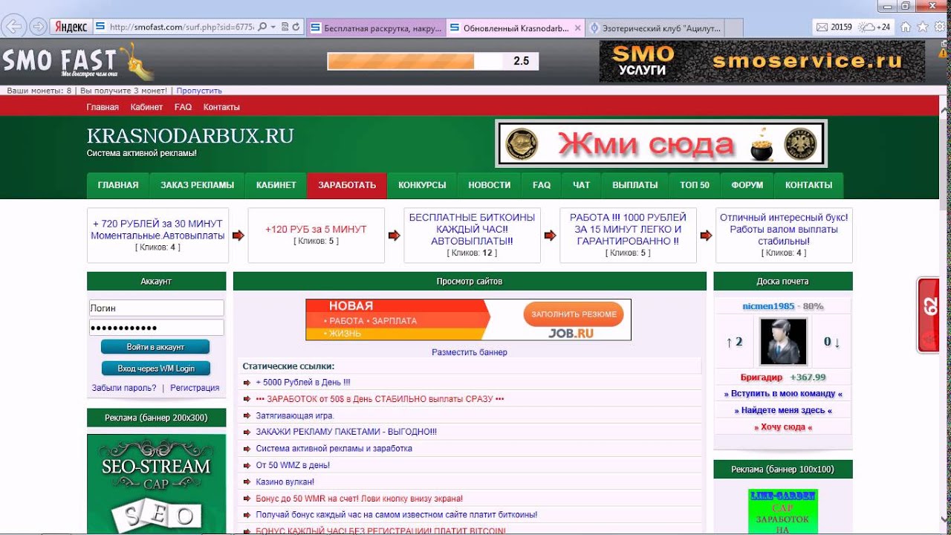
Task: Open address bar dropdown arrow
Action: tap(273, 27)
